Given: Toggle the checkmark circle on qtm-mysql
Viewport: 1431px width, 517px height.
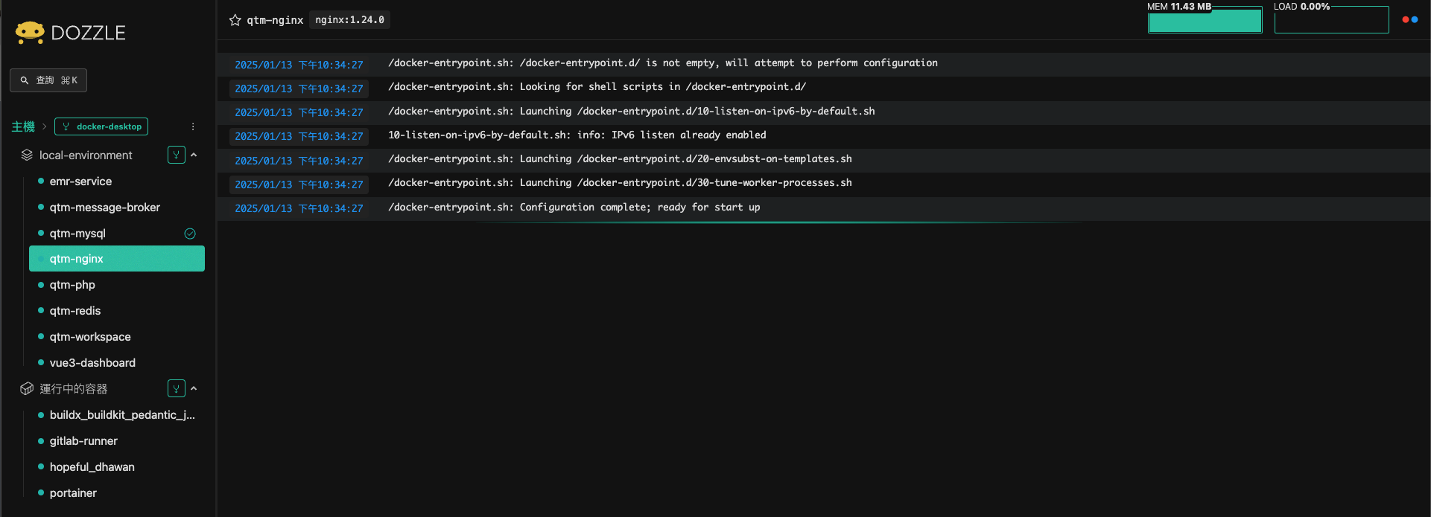Looking at the screenshot, I should point(190,234).
